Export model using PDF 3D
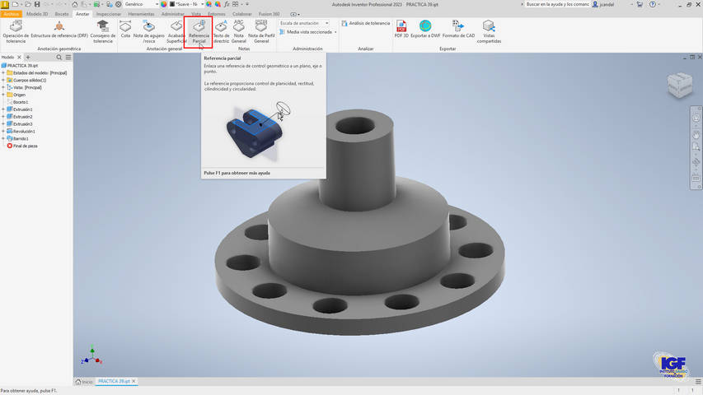This screenshot has height=395, width=703. click(x=401, y=30)
